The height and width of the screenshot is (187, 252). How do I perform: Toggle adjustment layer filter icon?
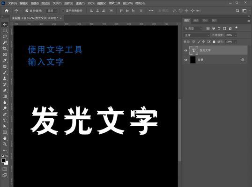click(x=214, y=29)
